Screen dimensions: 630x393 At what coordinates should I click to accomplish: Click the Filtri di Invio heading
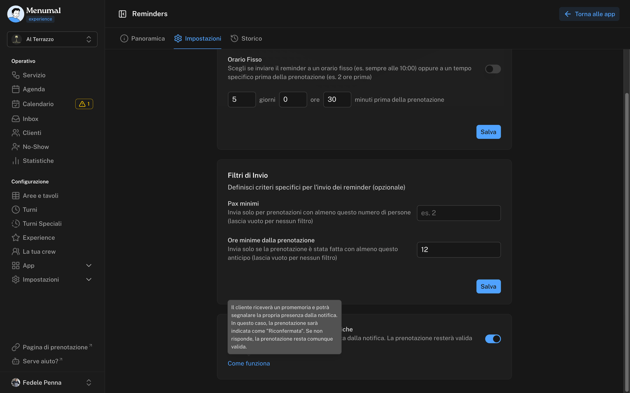click(x=248, y=175)
